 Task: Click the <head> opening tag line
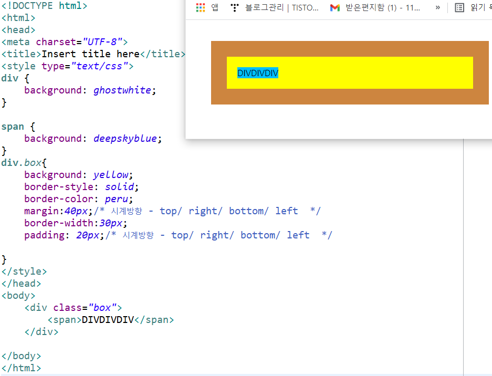[18, 30]
